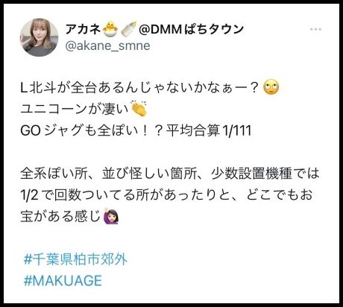Click the 全系ぽい所 paragraph line
The image size is (343, 307).
(170, 173)
